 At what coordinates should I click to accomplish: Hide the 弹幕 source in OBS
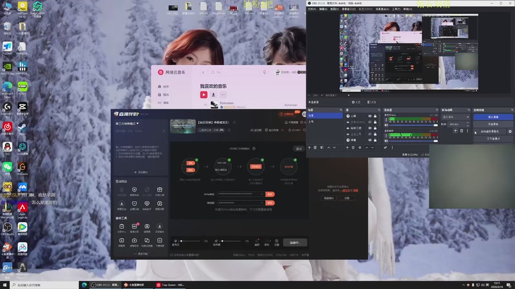pyautogui.click(x=370, y=140)
